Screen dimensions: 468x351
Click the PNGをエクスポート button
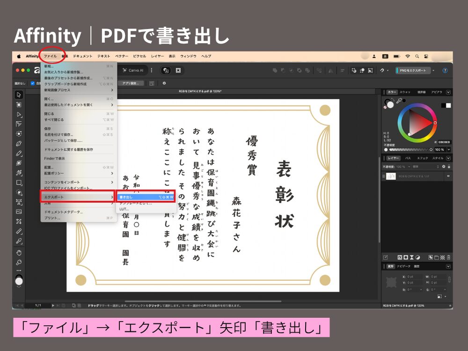(412, 71)
